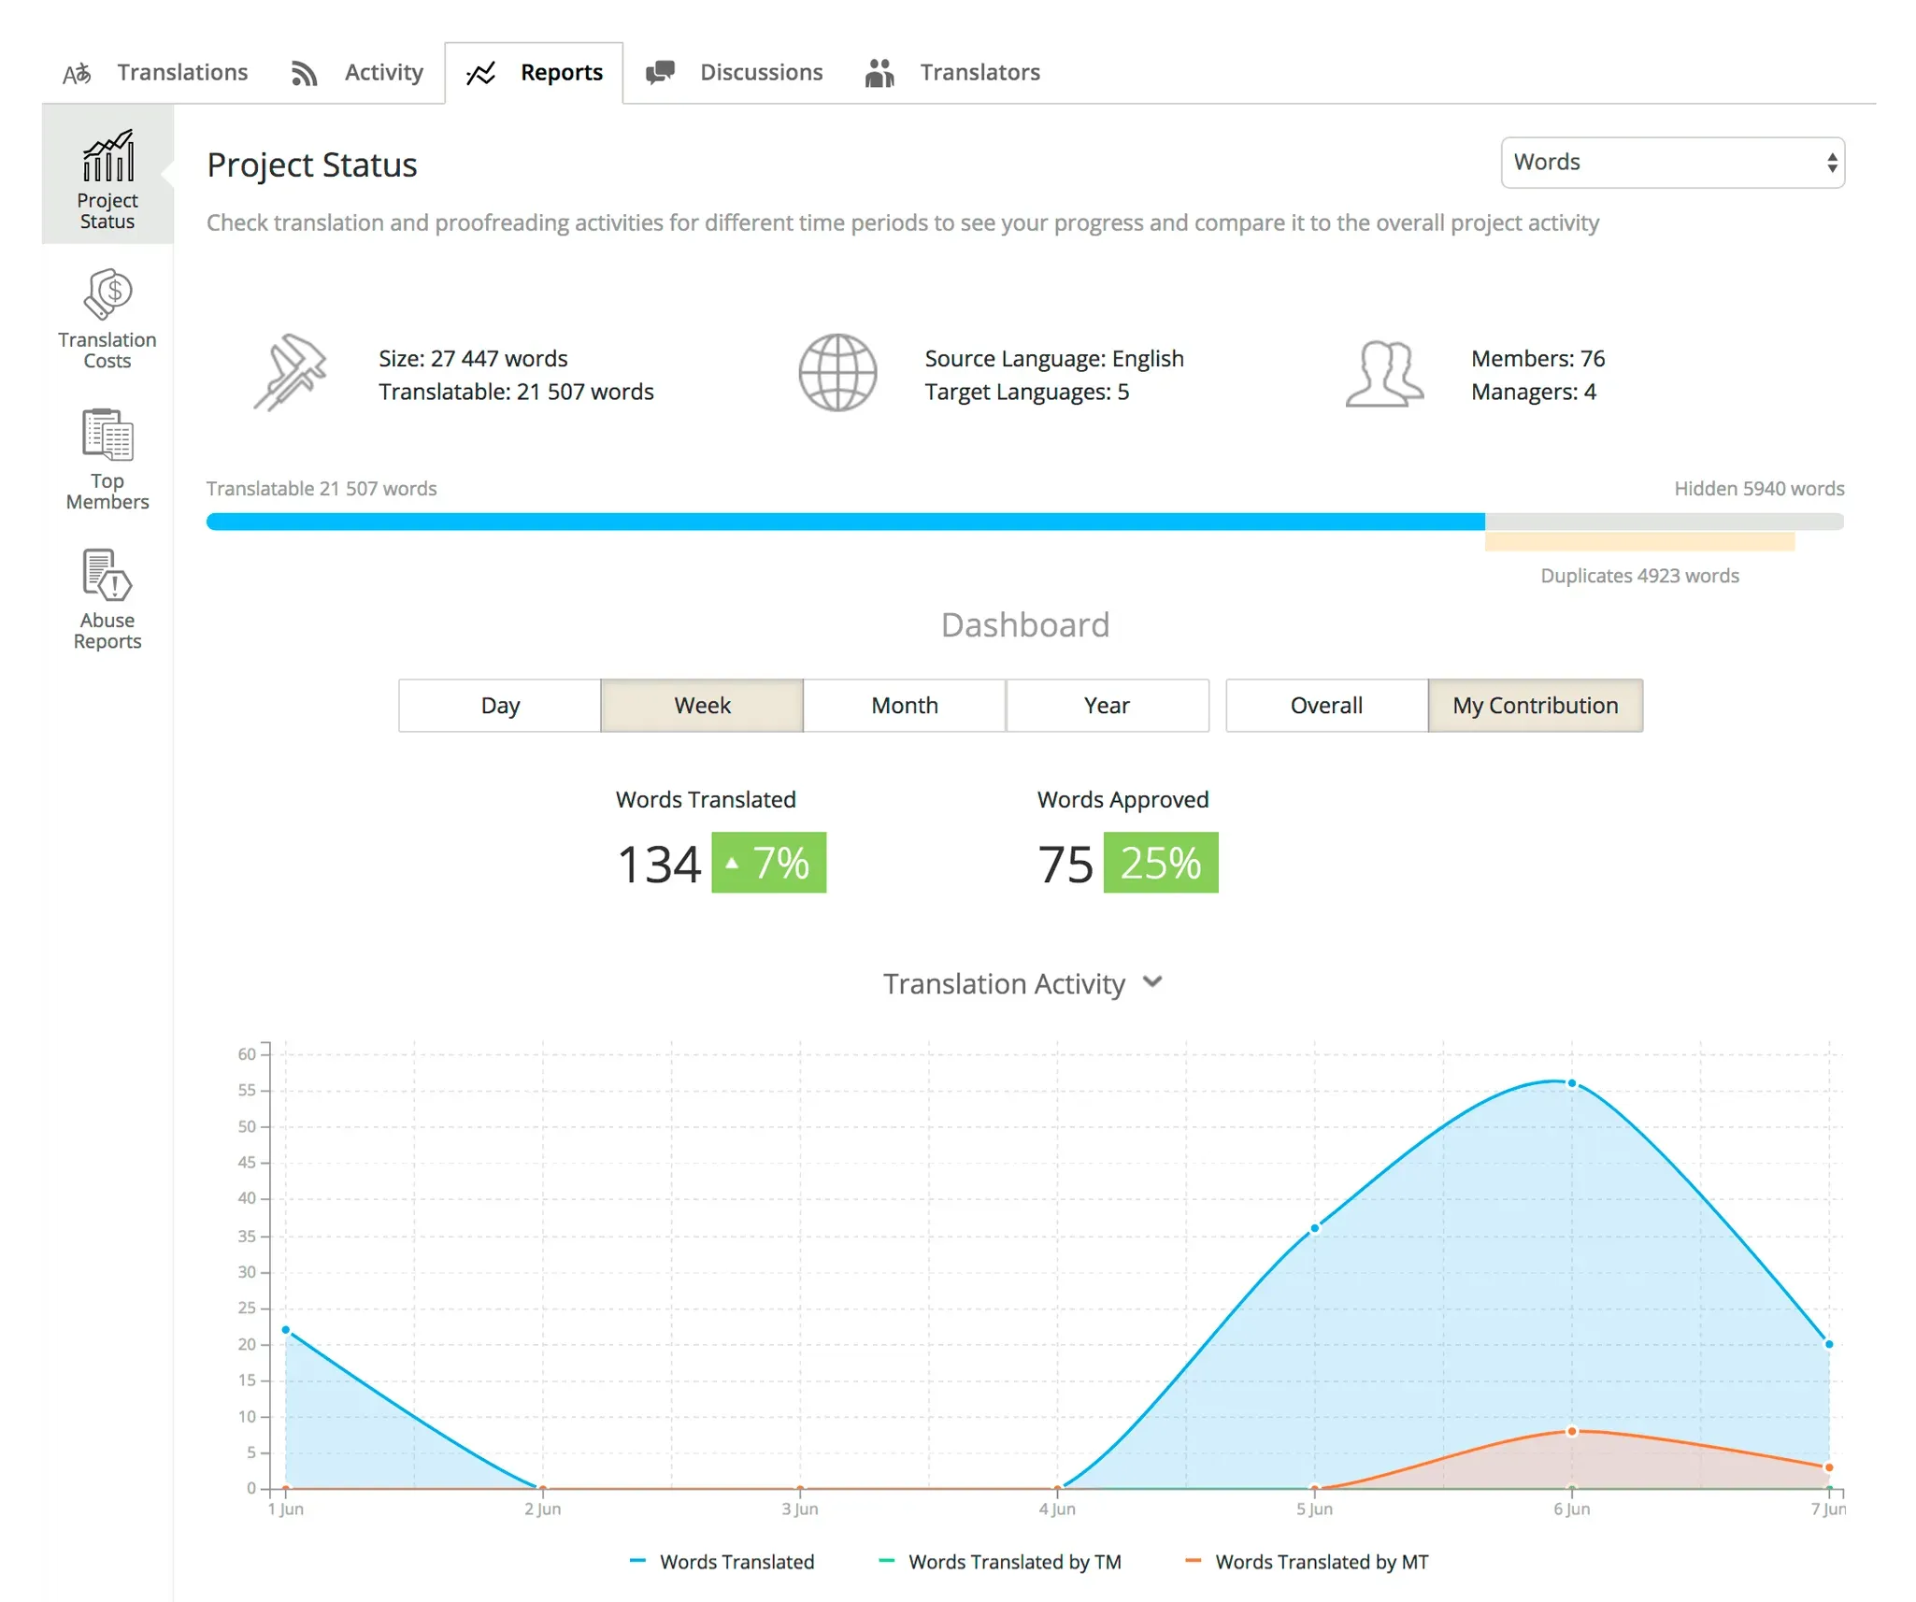The image size is (1916, 1602).
Task: Click the Month dashboard button
Action: 904,705
